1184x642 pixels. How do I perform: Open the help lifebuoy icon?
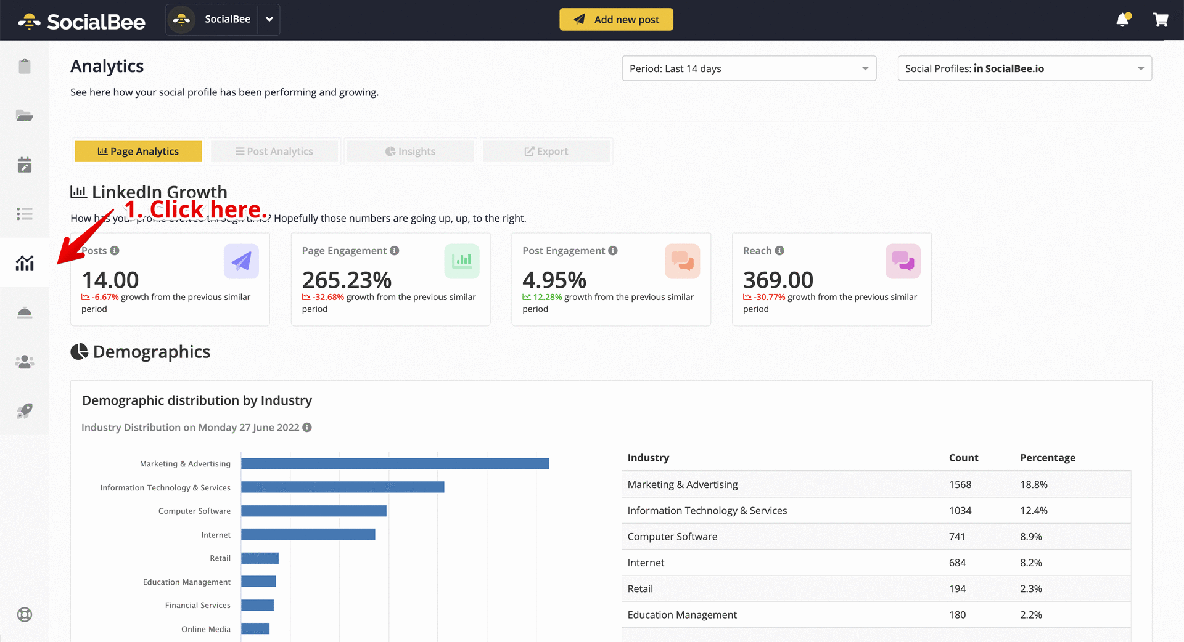pyautogui.click(x=25, y=614)
